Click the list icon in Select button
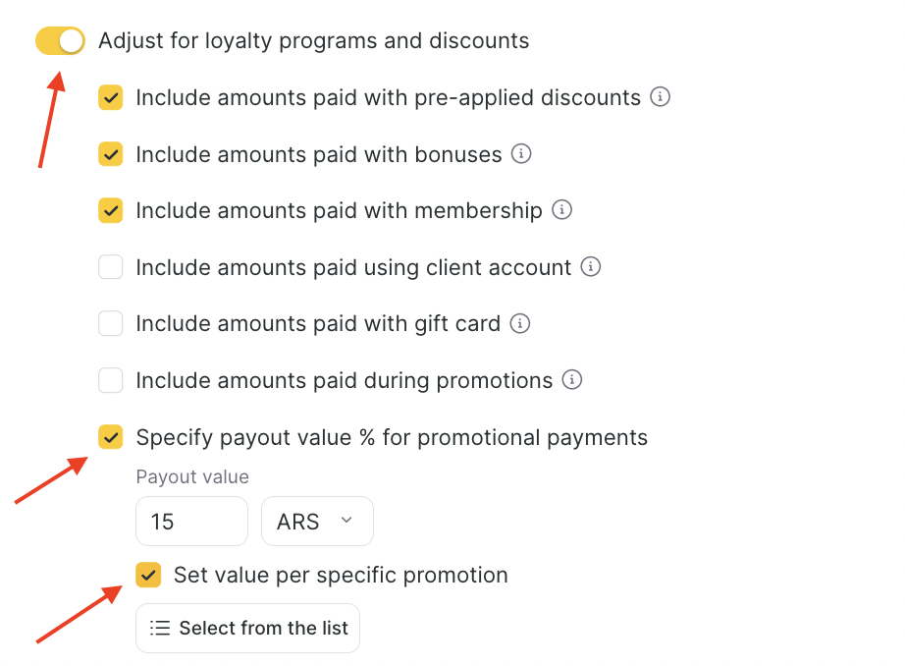 coord(160,629)
